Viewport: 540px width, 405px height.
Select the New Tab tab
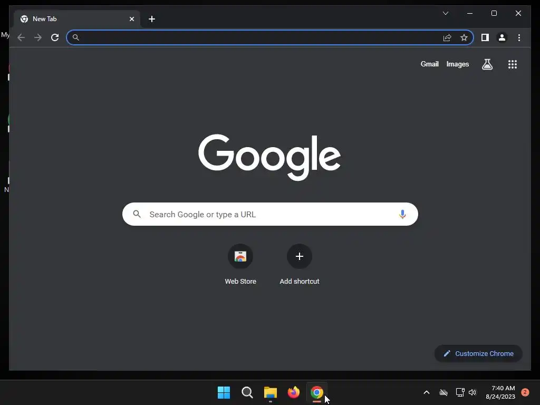[77, 19]
